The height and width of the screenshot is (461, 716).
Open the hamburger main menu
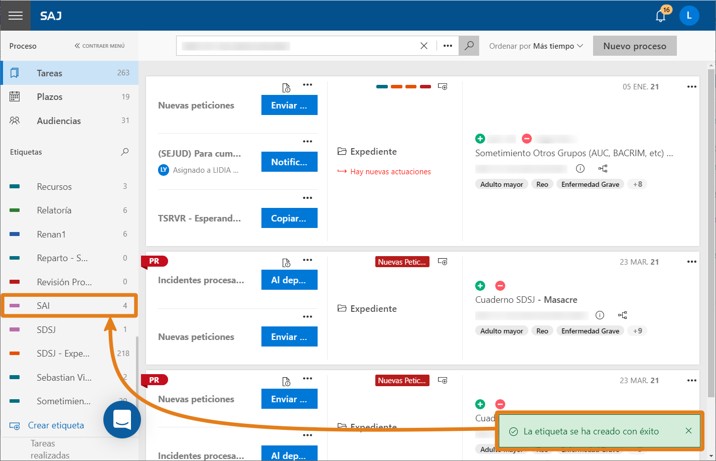click(x=16, y=16)
